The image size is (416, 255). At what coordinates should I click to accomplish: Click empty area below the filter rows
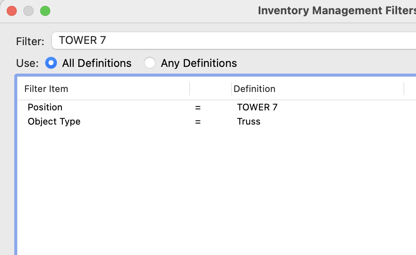[x=209, y=188]
